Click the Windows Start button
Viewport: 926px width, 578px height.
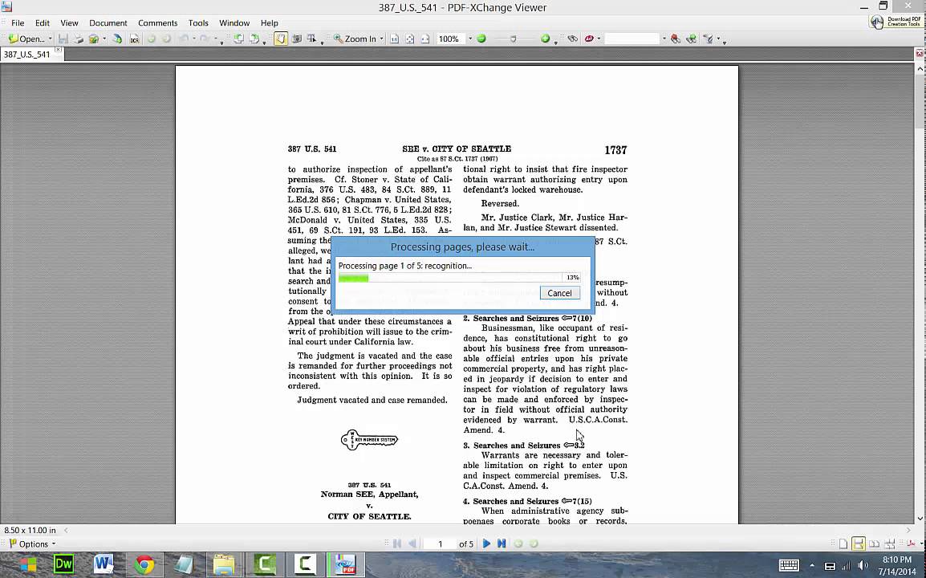27,565
